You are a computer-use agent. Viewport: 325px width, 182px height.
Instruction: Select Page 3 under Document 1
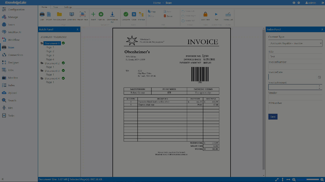50,55
